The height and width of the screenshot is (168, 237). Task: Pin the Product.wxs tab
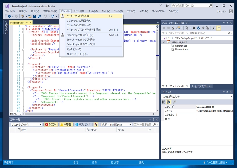coord(26,23)
